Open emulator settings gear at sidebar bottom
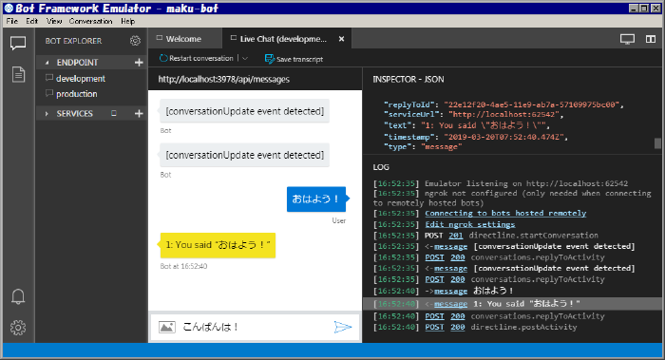The image size is (665, 360). coord(18,328)
